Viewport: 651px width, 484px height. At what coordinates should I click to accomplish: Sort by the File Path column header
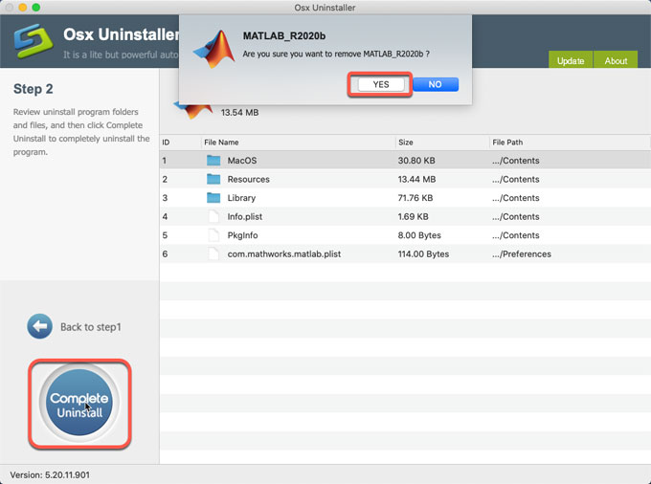(x=570, y=143)
